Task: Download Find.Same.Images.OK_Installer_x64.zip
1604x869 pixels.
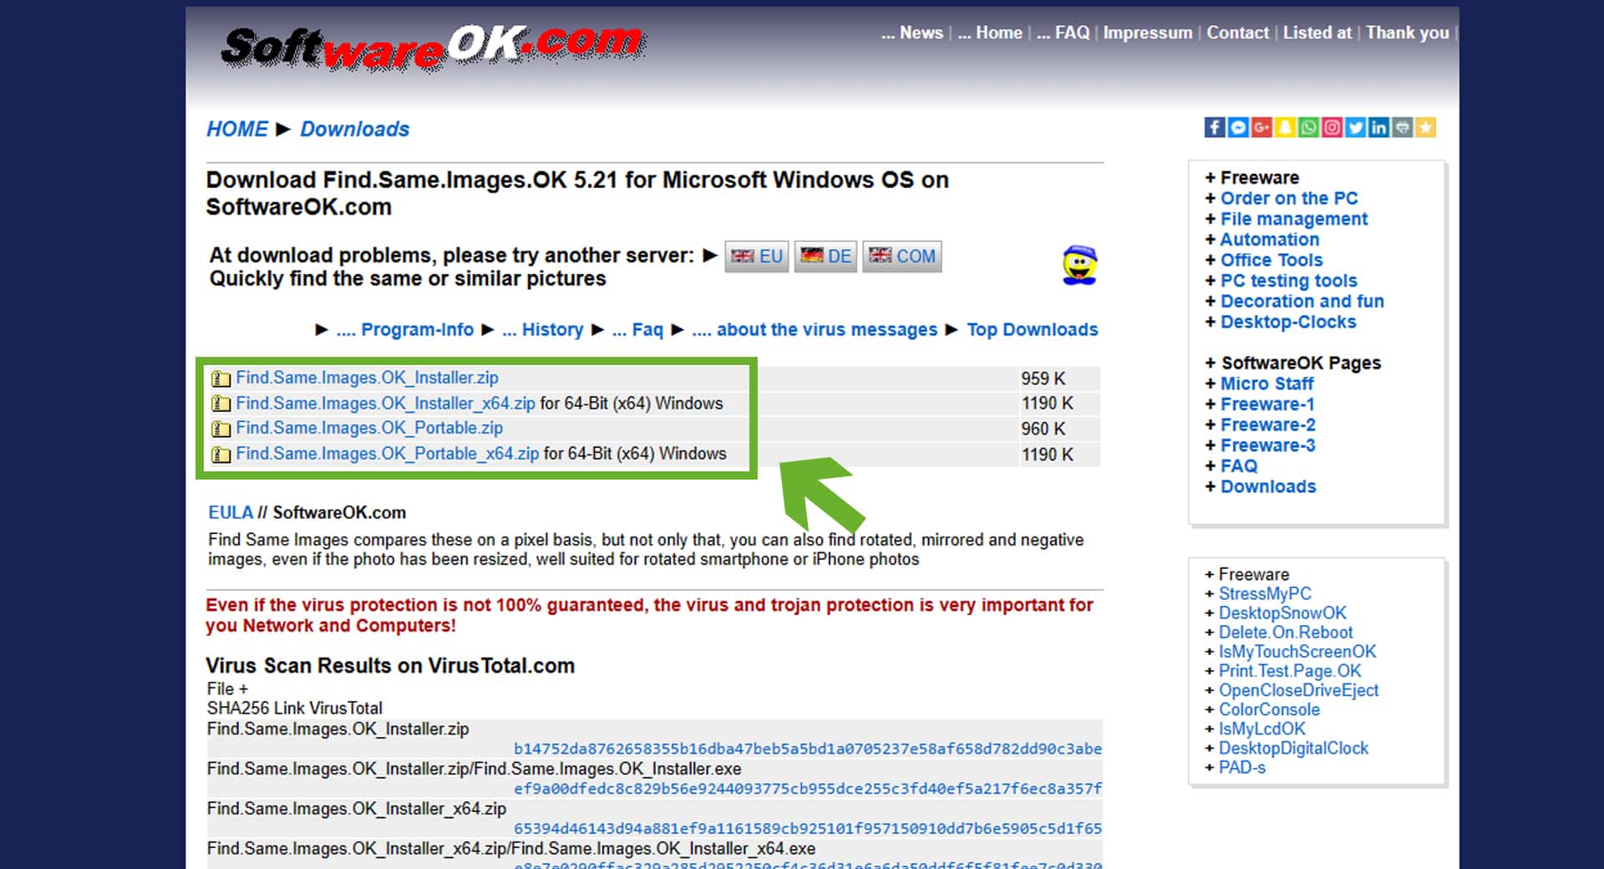Action: pyautogui.click(x=385, y=403)
